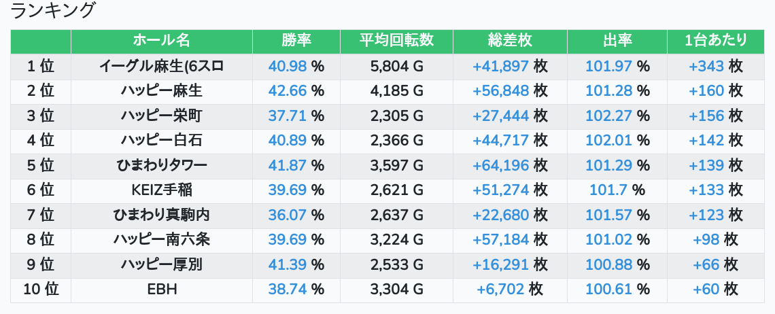
Task: Click the ホール名 column header
Action: tap(161, 41)
